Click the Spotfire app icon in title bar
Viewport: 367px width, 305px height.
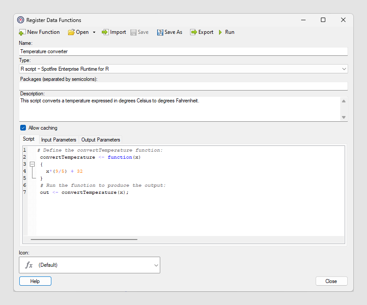[21, 20]
